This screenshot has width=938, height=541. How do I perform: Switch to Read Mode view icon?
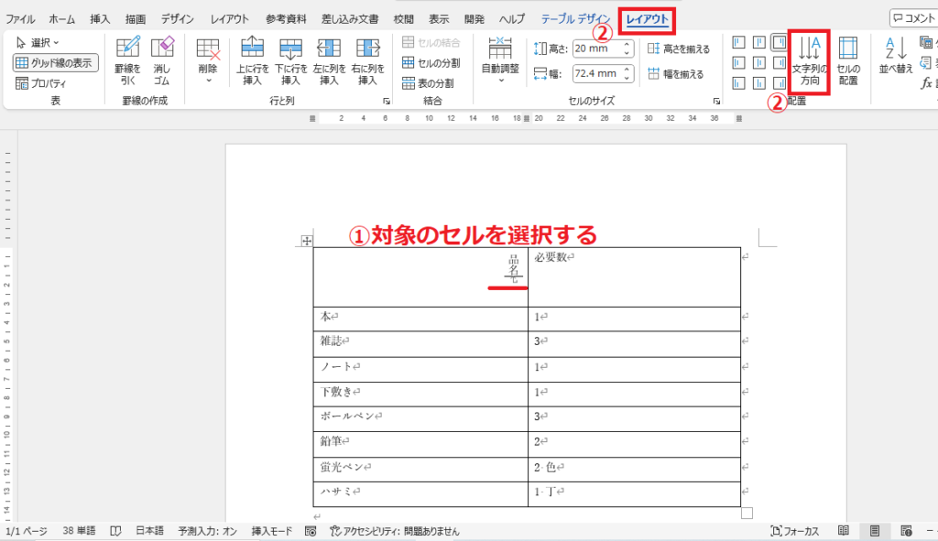point(844,531)
